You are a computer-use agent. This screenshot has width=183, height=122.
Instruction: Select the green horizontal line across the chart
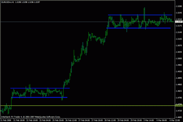click(x=88, y=106)
